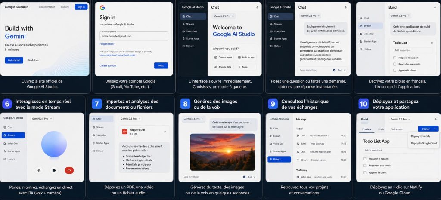Screen dimensions: 441x200
Task: Click the plus More card
Action: pos(246,67)
